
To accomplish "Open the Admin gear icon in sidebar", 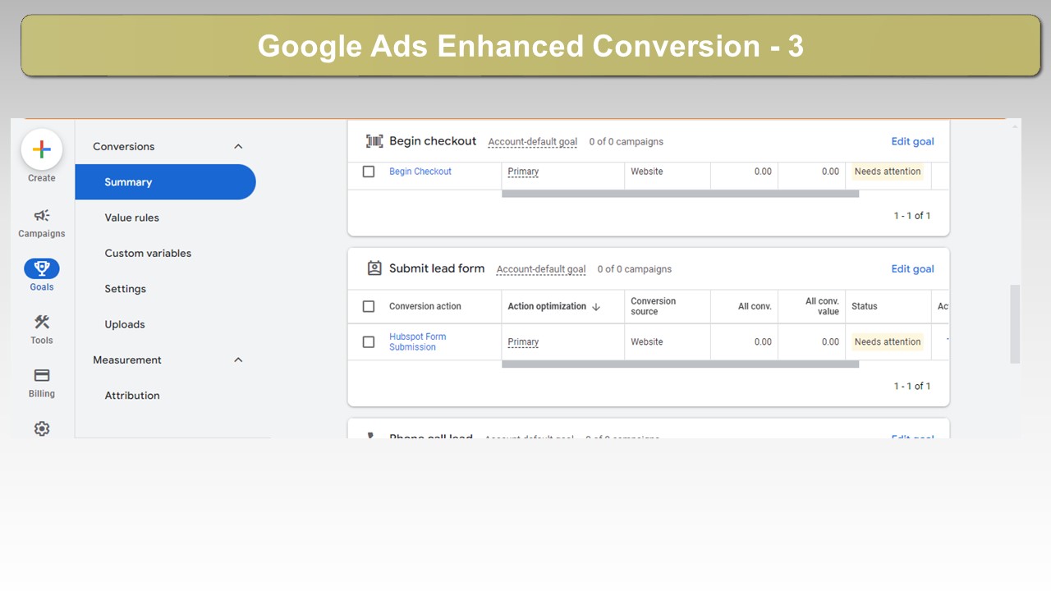I will coord(42,428).
